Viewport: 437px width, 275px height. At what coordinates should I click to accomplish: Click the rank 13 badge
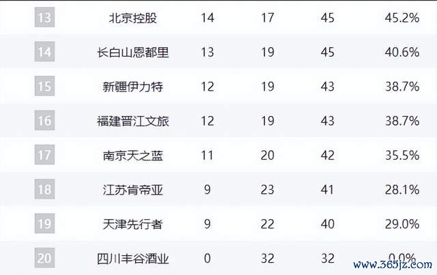44,17
